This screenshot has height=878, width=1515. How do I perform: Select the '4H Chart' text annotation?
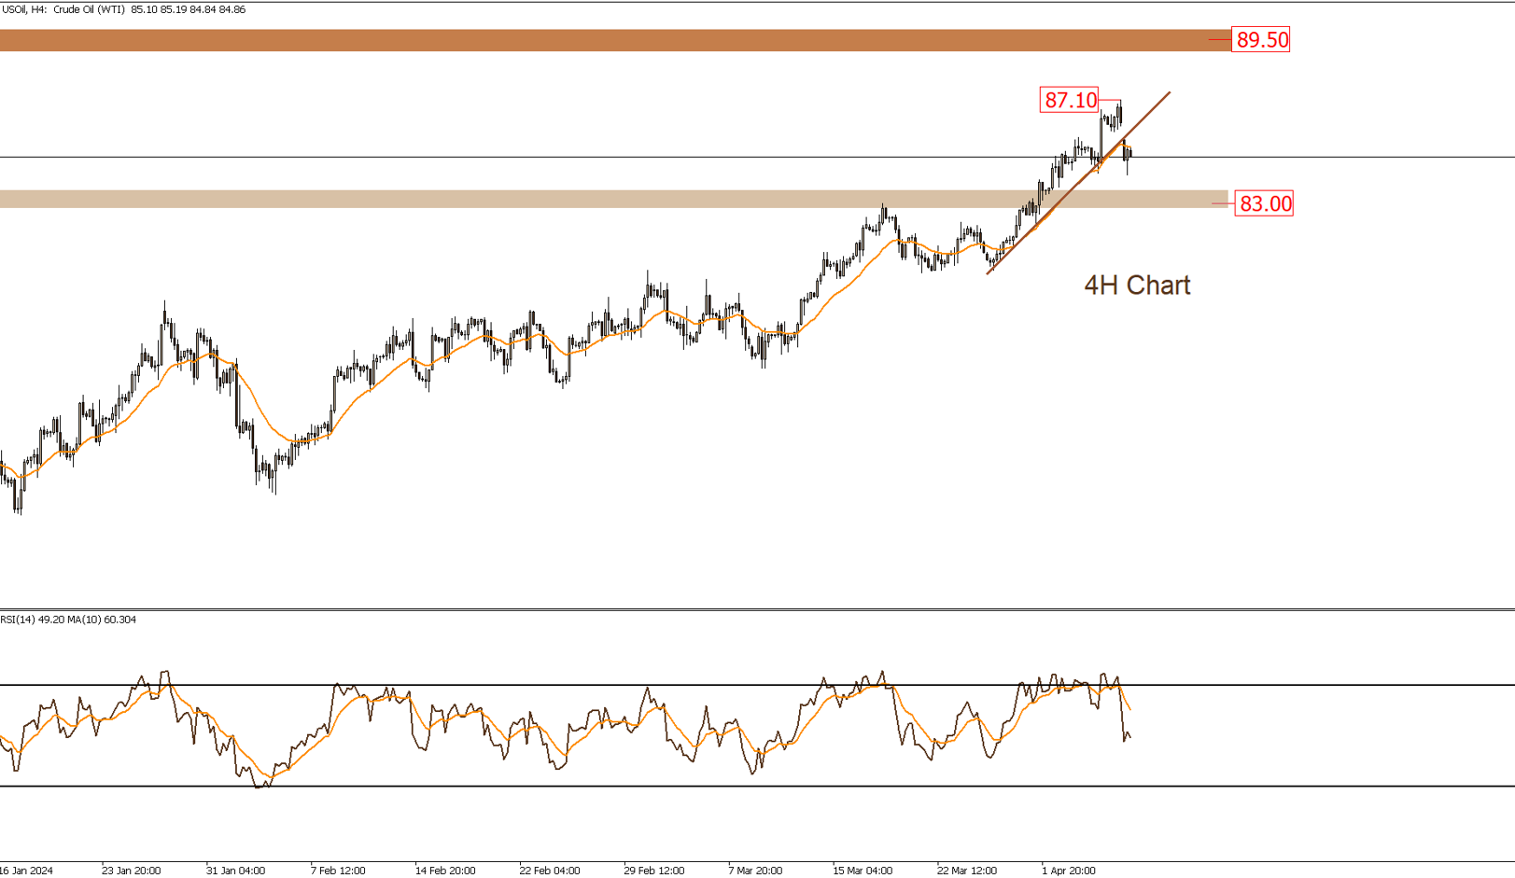(1136, 286)
